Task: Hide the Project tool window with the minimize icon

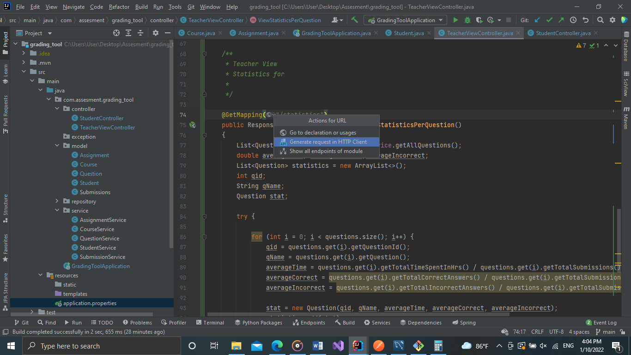Action: coord(168,33)
